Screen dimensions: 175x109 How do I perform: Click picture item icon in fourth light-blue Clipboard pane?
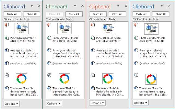tap(136, 75)
